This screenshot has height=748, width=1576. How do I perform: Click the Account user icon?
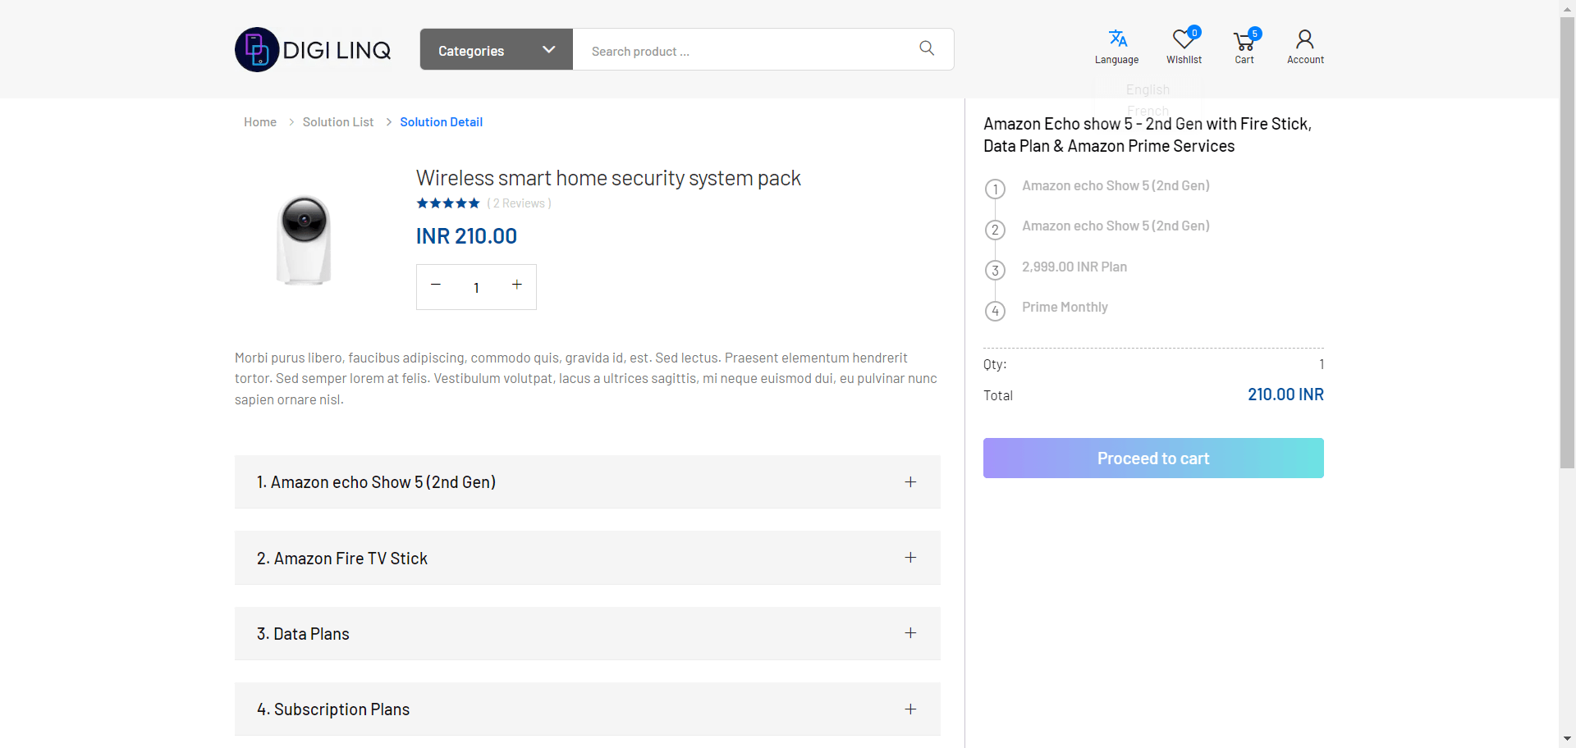tap(1304, 39)
